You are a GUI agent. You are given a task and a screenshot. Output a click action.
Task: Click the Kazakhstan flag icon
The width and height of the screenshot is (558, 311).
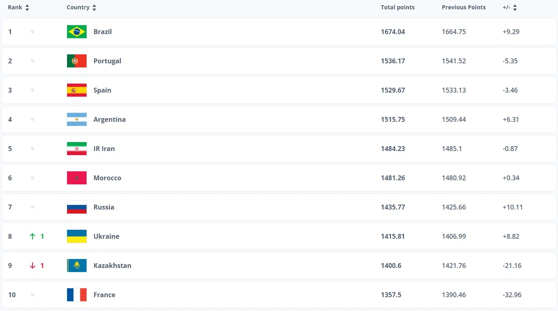coord(76,266)
